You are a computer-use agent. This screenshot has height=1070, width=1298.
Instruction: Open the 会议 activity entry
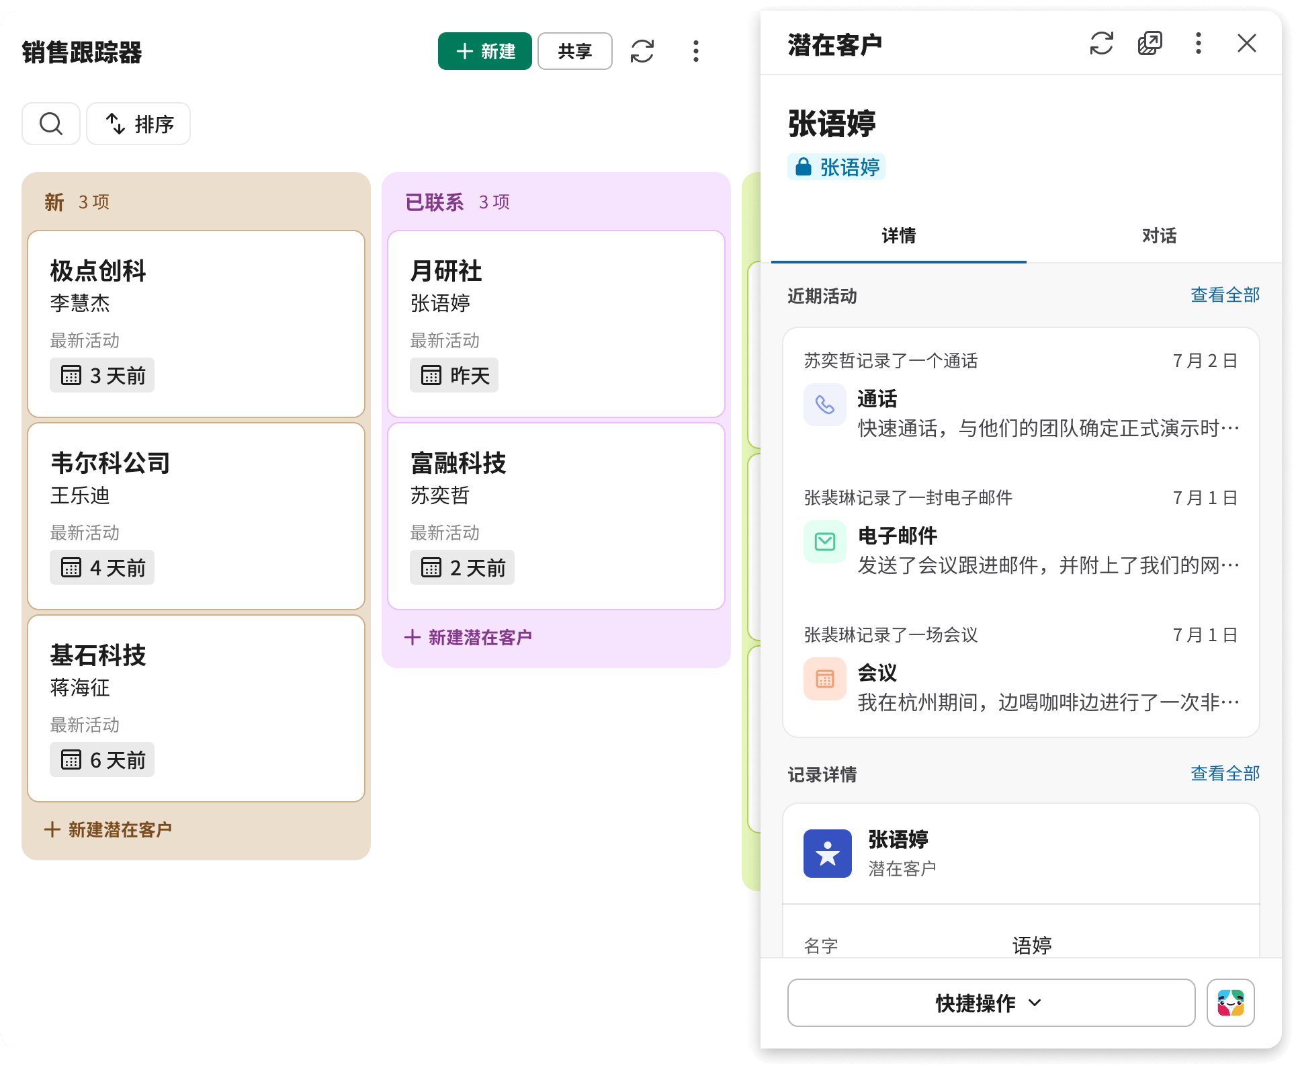click(1021, 671)
